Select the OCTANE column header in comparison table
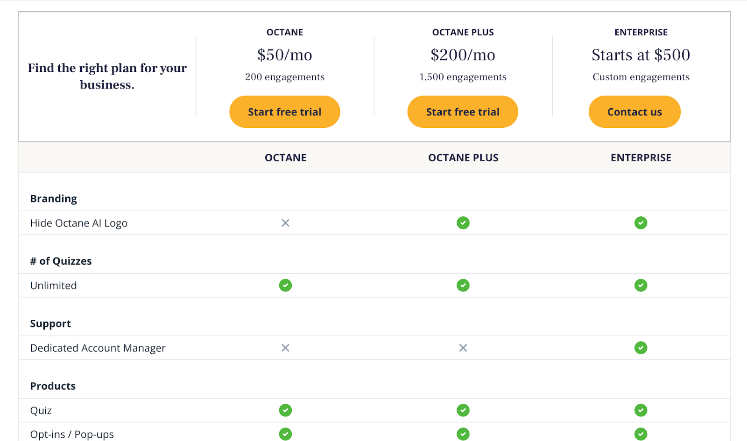Image resolution: width=747 pixels, height=441 pixels. tap(285, 158)
